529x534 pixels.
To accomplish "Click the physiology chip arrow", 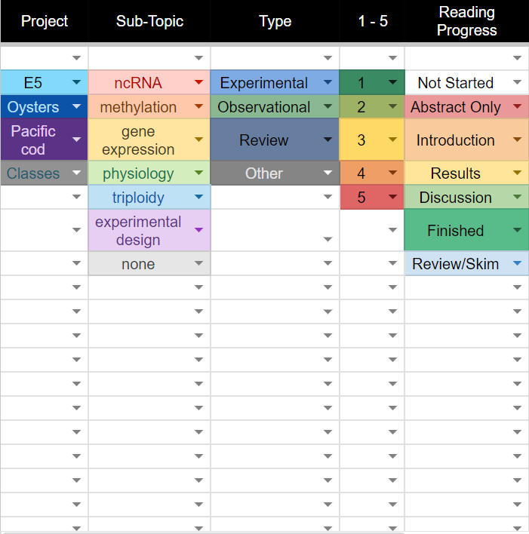I will click(198, 173).
